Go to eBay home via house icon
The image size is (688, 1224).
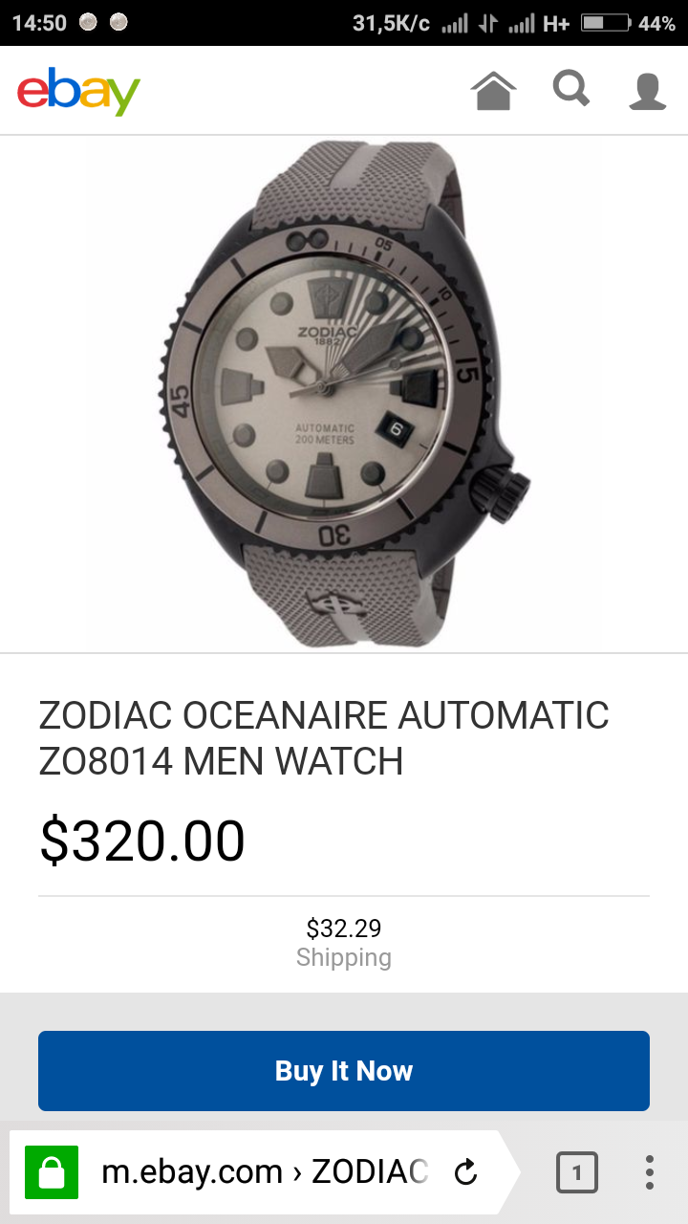pyautogui.click(x=493, y=92)
